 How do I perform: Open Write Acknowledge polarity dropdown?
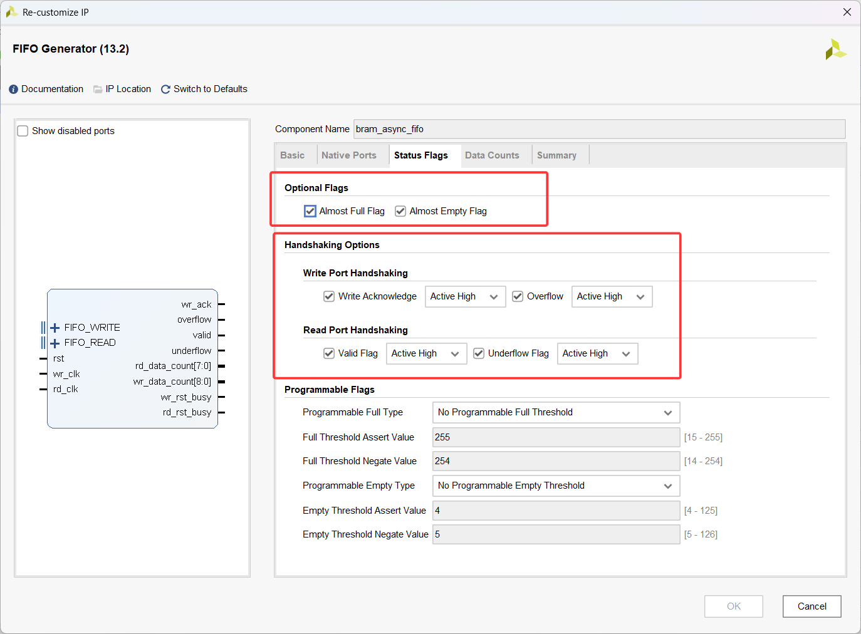pyautogui.click(x=466, y=296)
